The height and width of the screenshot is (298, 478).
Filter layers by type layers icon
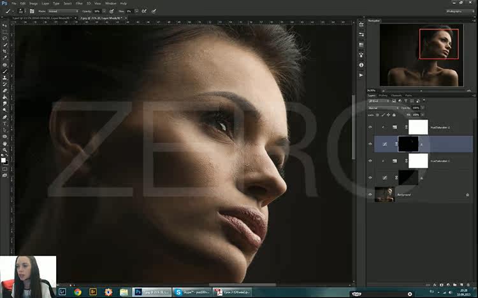point(406,101)
